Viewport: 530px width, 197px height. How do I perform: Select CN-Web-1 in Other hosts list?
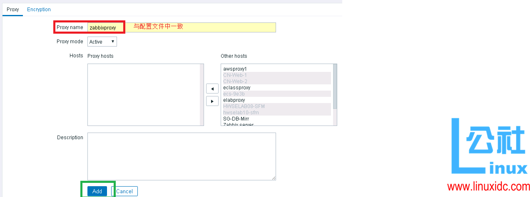click(277, 75)
